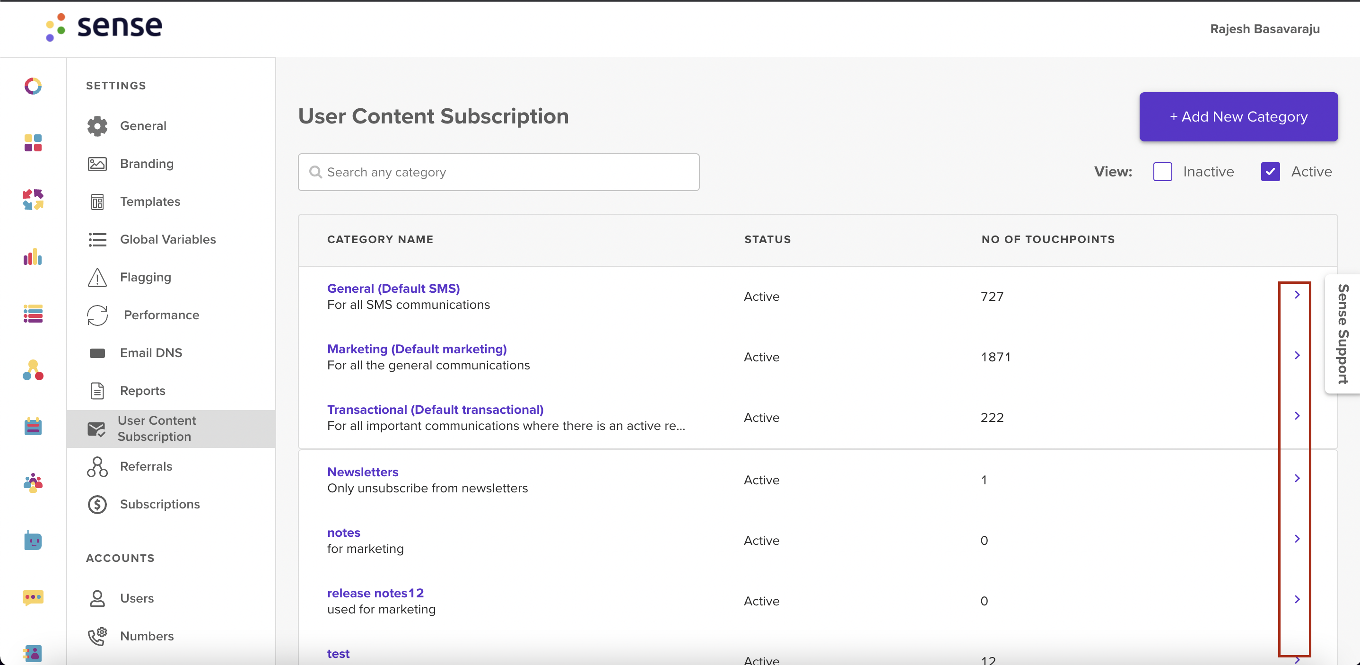This screenshot has height=665, width=1360.
Task: Click touchpoint count 1871
Action: (996, 358)
